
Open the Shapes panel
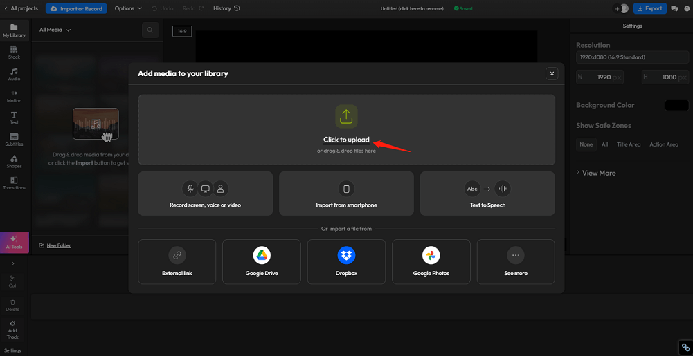coord(14,162)
